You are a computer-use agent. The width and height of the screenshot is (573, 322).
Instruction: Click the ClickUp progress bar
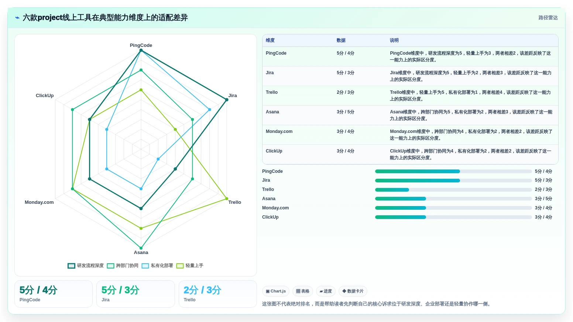pyautogui.click(x=453, y=217)
